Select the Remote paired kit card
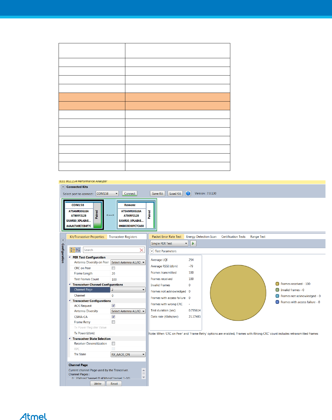332x420 pixels. pos(136,215)
